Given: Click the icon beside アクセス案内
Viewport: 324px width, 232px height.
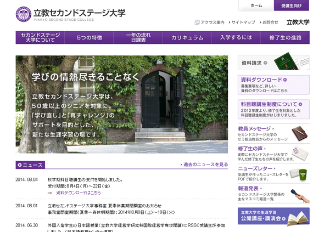Looking at the screenshot, I should pyautogui.click(x=197, y=22).
